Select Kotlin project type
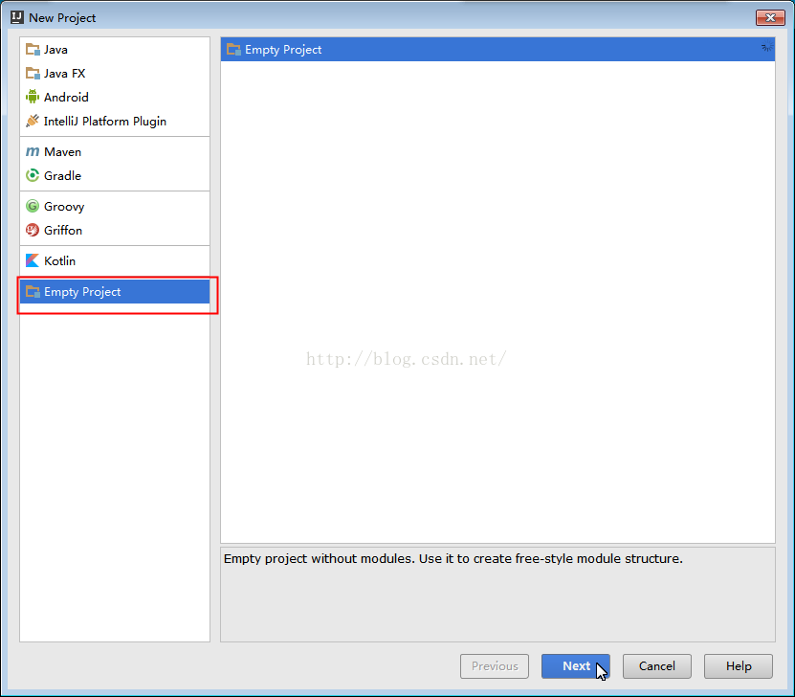 pyautogui.click(x=115, y=260)
